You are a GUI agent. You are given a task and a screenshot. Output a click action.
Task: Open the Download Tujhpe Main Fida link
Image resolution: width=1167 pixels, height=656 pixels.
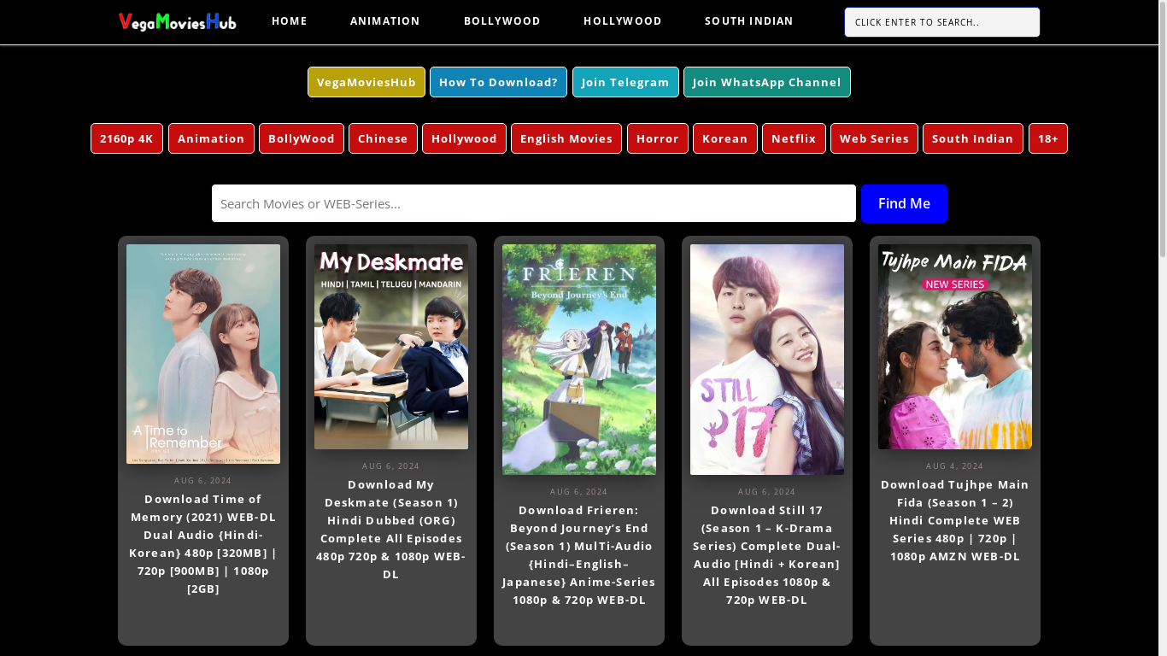pos(955,520)
